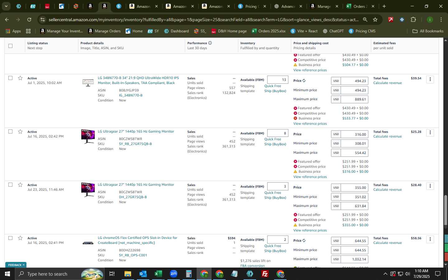Check the LG chromeOS Flex listing box

pyautogui.click(x=10, y=238)
